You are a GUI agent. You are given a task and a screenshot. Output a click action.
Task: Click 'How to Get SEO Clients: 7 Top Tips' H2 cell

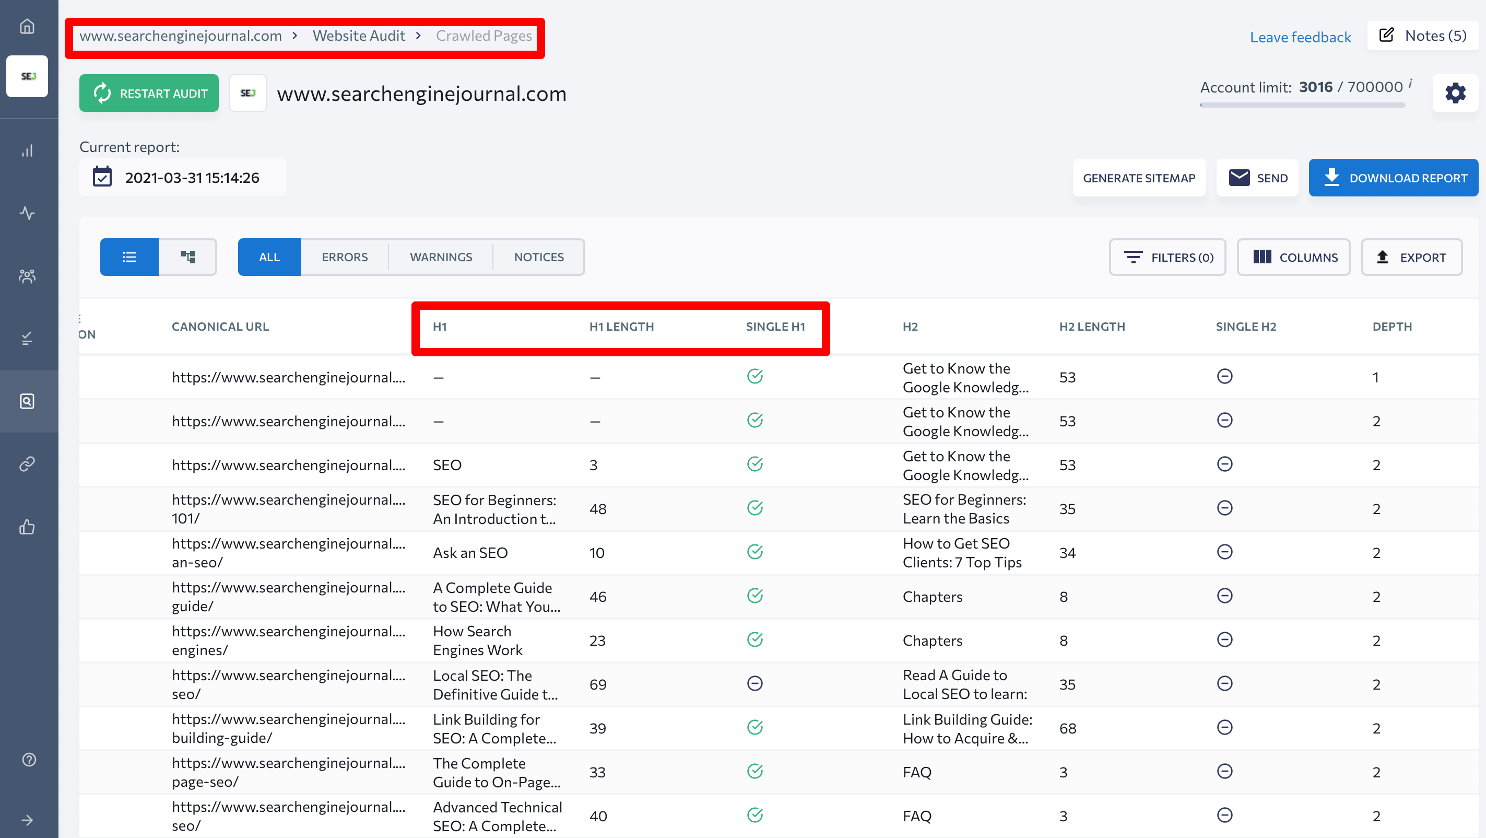pyautogui.click(x=962, y=553)
